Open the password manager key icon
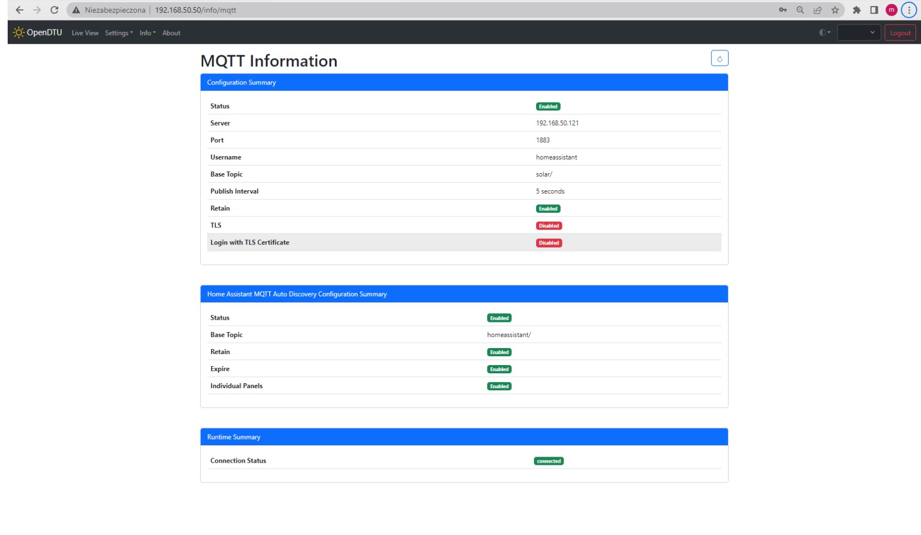The width and height of the screenshot is (921, 535). 782,10
